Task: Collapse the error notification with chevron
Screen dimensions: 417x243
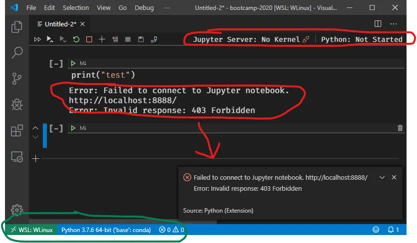Action: tap(382, 177)
